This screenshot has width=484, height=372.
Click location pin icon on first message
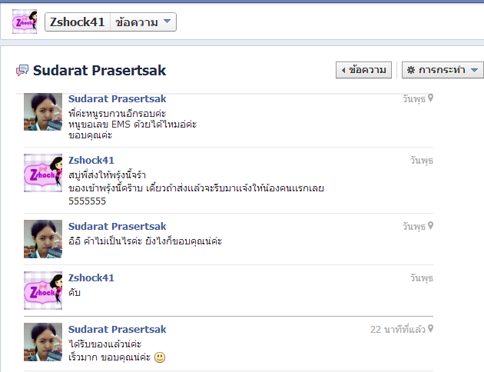(x=430, y=98)
